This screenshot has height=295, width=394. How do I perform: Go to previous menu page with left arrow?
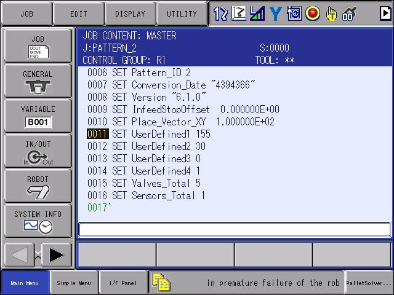click(x=19, y=255)
